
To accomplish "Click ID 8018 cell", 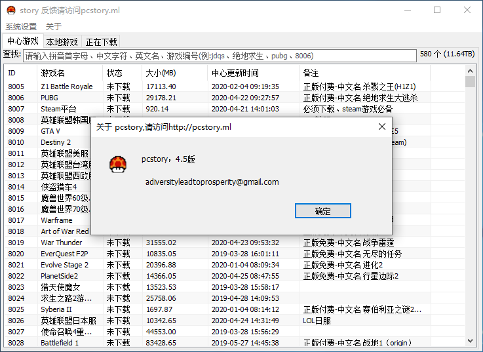I will pos(16,231).
